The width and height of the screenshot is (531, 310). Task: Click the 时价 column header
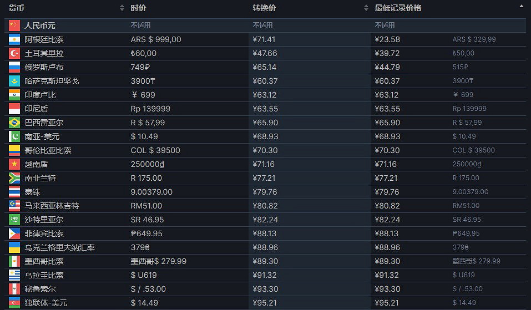[139, 8]
